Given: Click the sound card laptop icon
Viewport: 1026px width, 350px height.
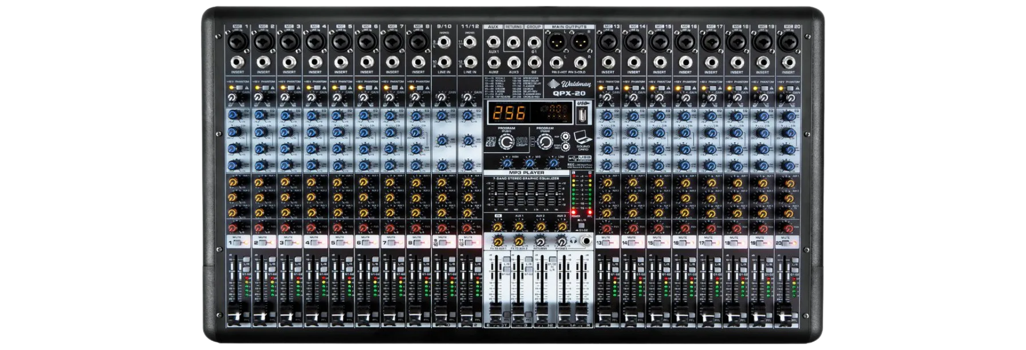Looking at the screenshot, I should (x=582, y=137).
